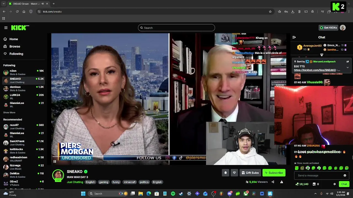Open n3on channel in Following list
353x198 pixels.
tap(23, 72)
